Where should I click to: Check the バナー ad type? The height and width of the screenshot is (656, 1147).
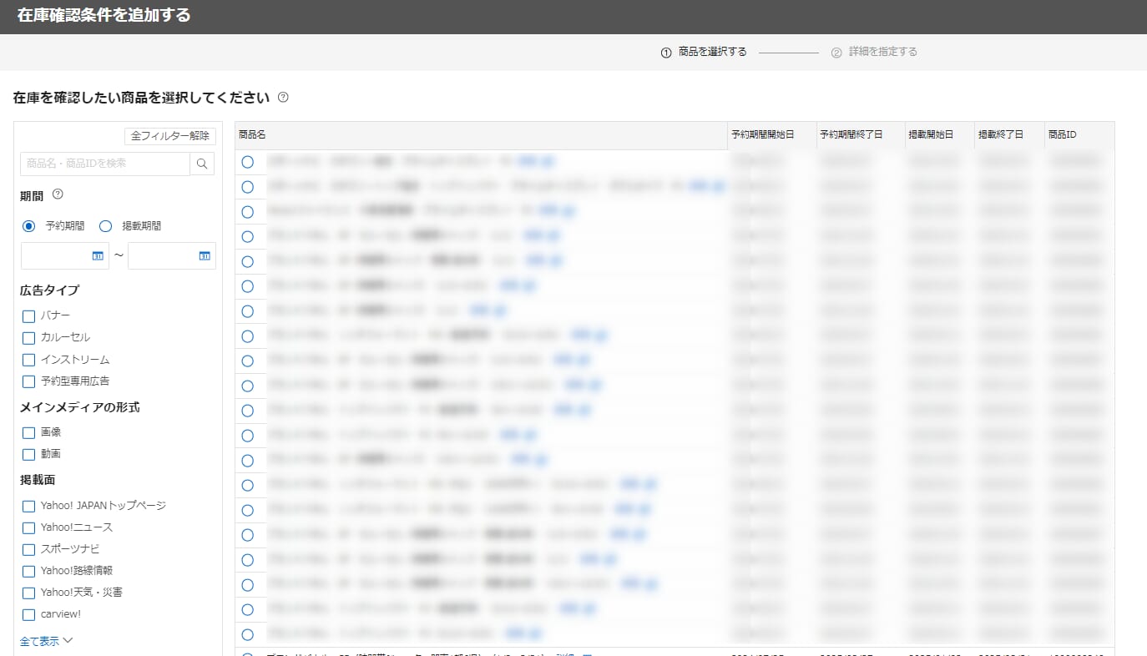28,316
